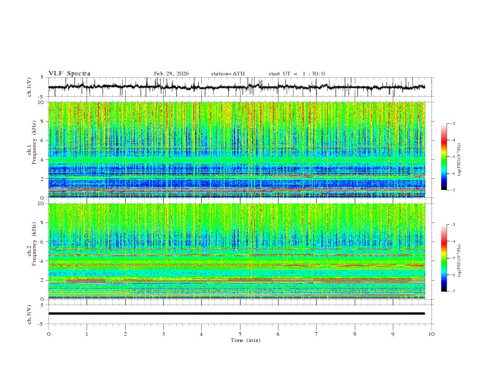486x375 pixels.
Task: Click the time-axis tick label "2"
Action: tap(125, 334)
